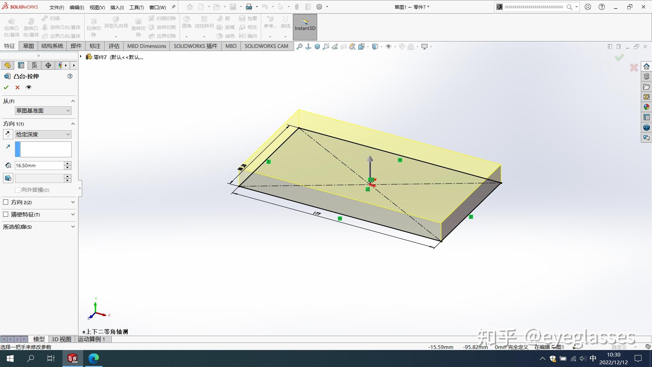Click the draft on/off icon button
The image size is (652, 367).
(x=8, y=178)
